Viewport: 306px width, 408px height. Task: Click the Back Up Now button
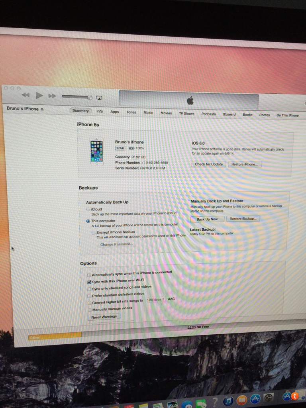(207, 219)
